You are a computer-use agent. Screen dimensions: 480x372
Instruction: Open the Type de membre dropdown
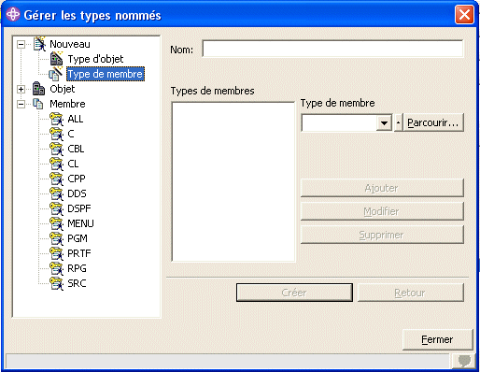tap(384, 123)
